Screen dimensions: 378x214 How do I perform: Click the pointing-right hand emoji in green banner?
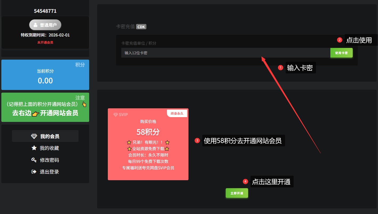click(x=35, y=114)
